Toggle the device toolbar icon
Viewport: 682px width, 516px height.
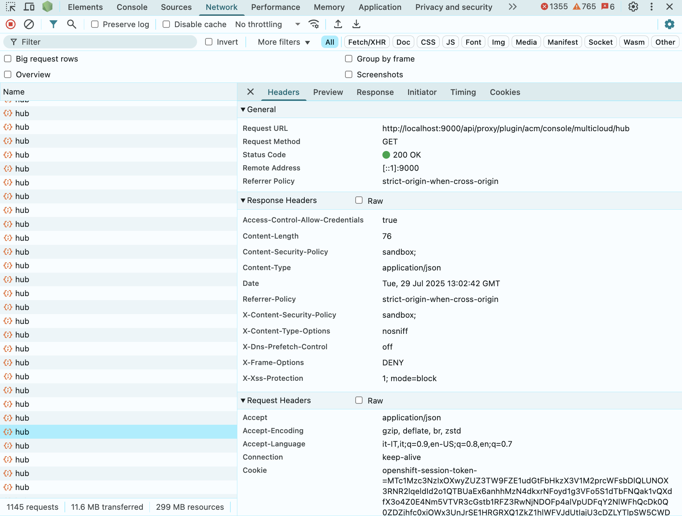(29, 7)
